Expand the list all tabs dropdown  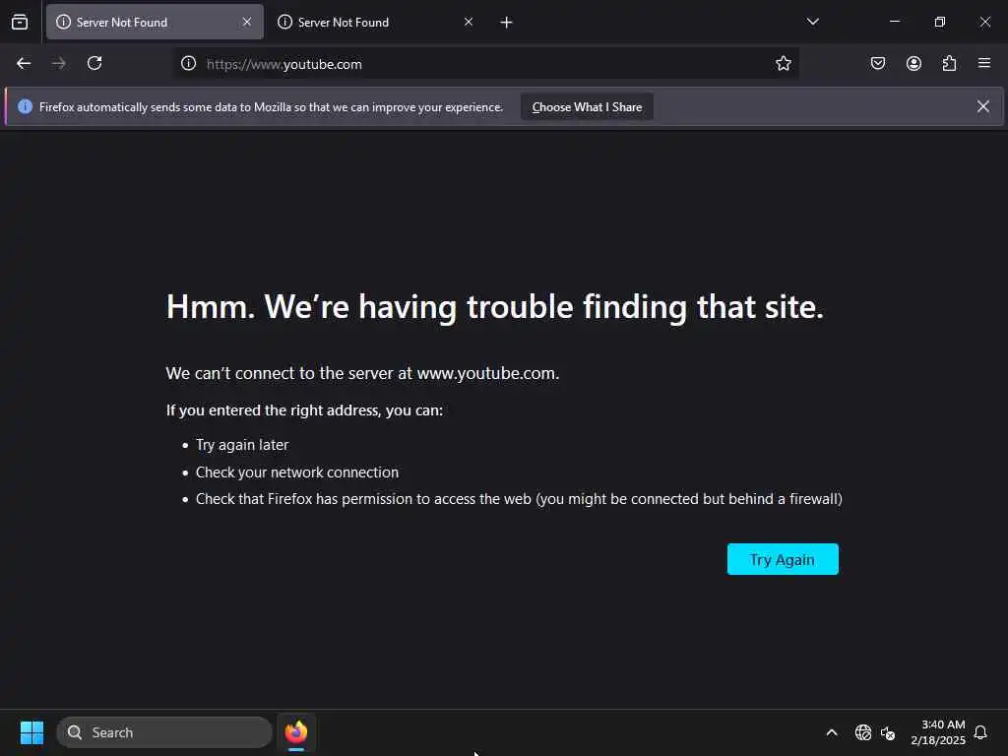812,22
